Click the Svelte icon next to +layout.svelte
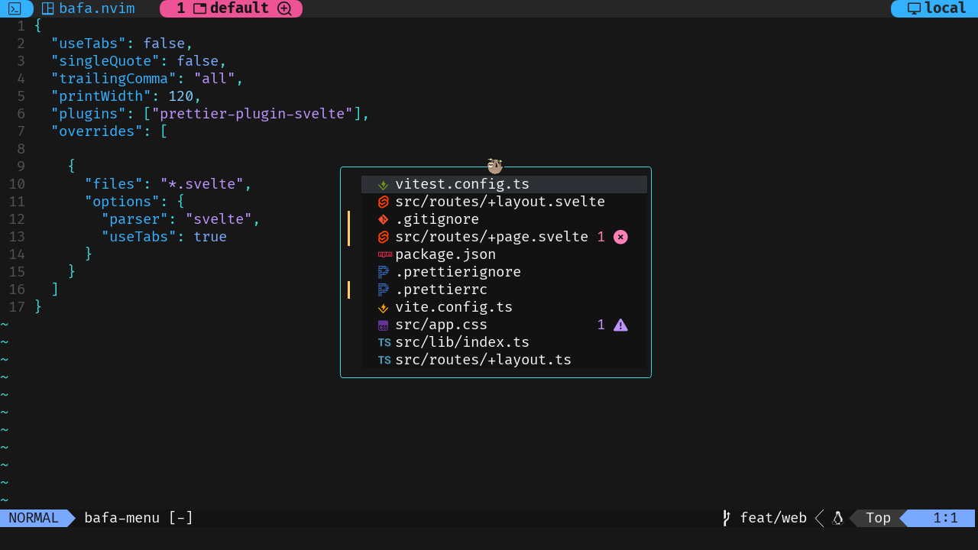978x550 pixels. 383,201
